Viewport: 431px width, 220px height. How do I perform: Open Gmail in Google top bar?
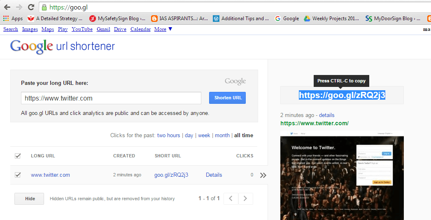(103, 29)
